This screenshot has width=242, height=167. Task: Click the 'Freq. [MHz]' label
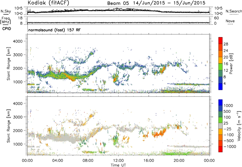(x=6, y=20)
